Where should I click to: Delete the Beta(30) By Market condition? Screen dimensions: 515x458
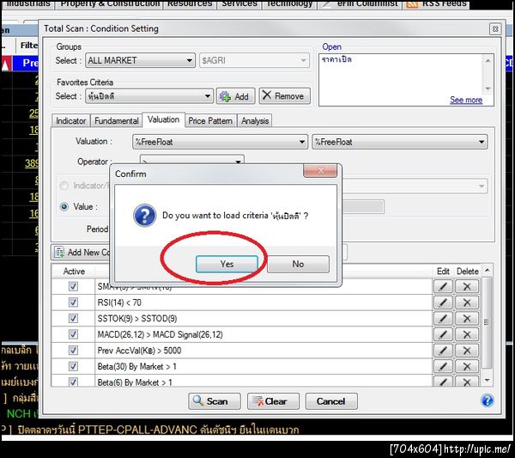click(467, 366)
